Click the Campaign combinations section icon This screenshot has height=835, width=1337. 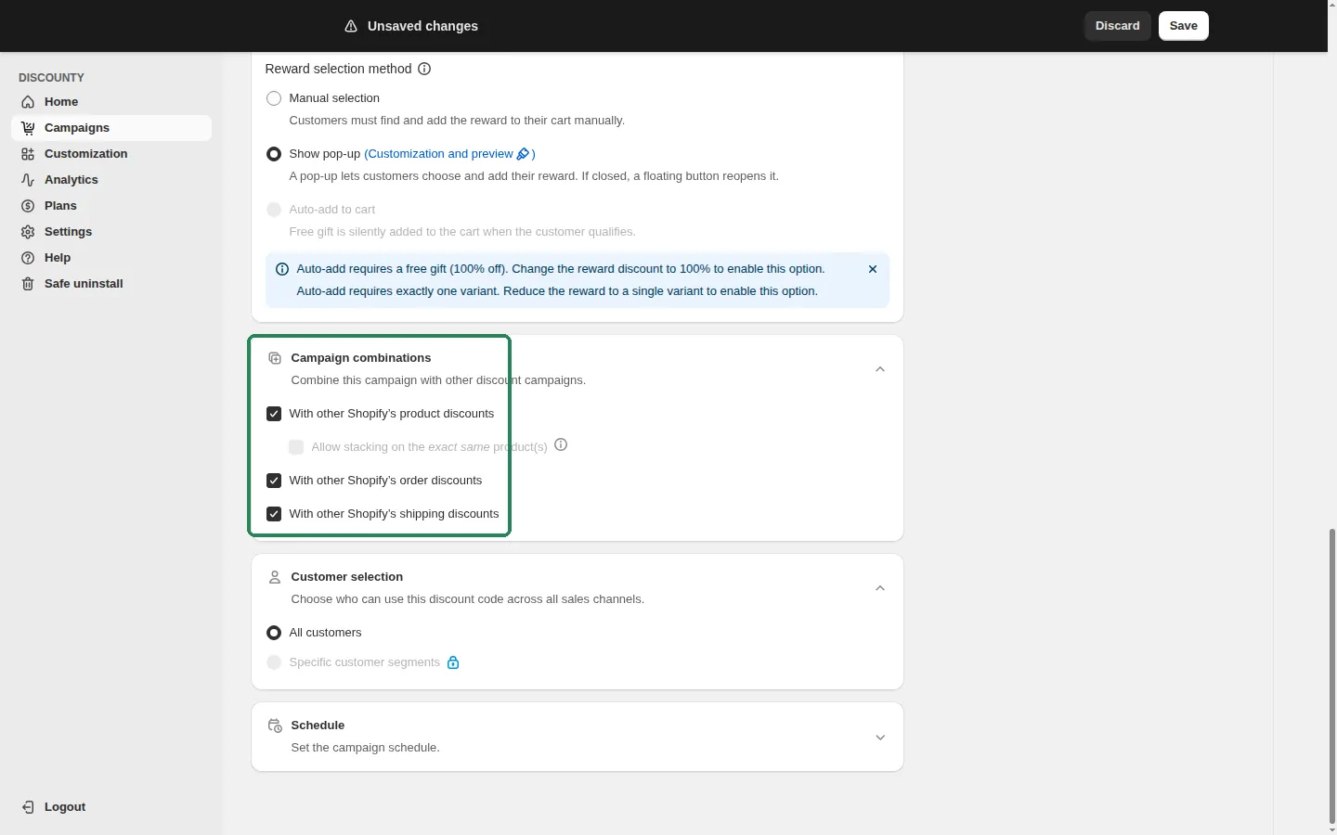coord(275,358)
